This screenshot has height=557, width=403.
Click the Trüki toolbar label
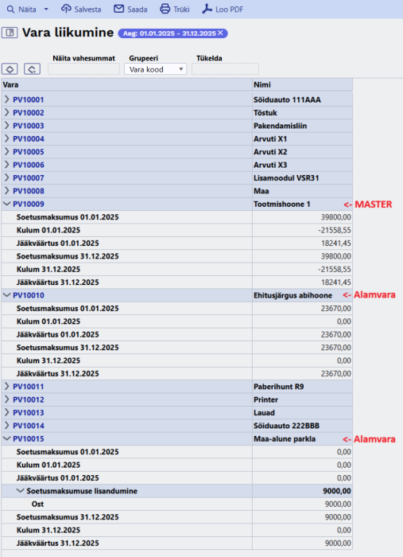point(181,10)
